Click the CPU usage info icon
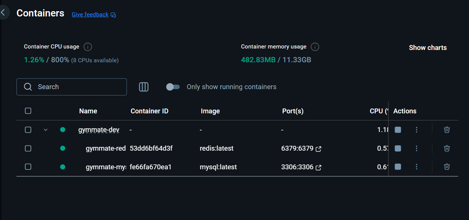The height and width of the screenshot is (220, 469). coord(88,47)
